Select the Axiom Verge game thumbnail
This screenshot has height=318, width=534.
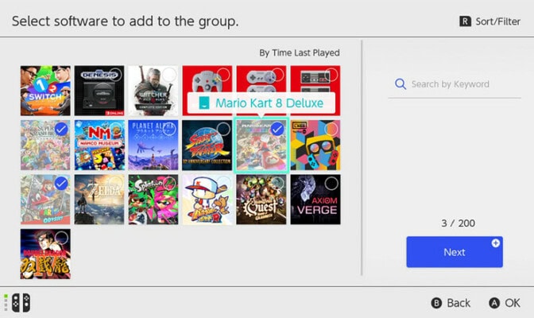(x=315, y=199)
